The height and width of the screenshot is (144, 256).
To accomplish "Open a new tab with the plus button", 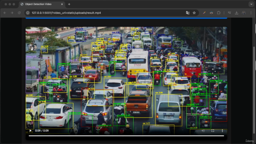I will pos(69,4).
